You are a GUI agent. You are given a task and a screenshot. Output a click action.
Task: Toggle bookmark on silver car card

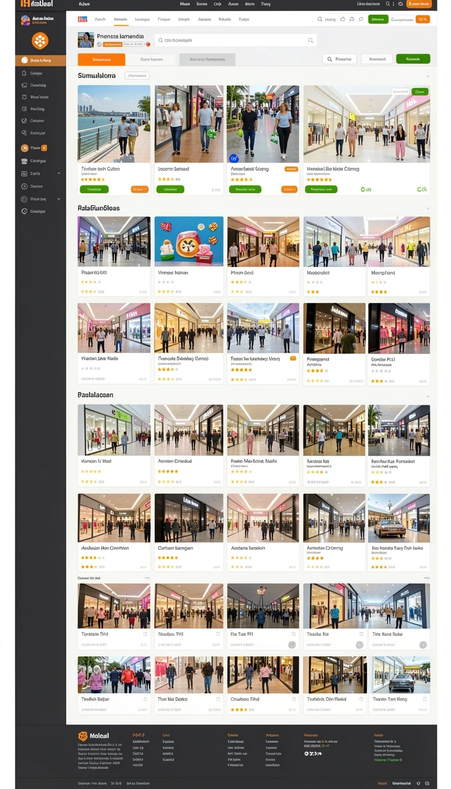pos(424,699)
